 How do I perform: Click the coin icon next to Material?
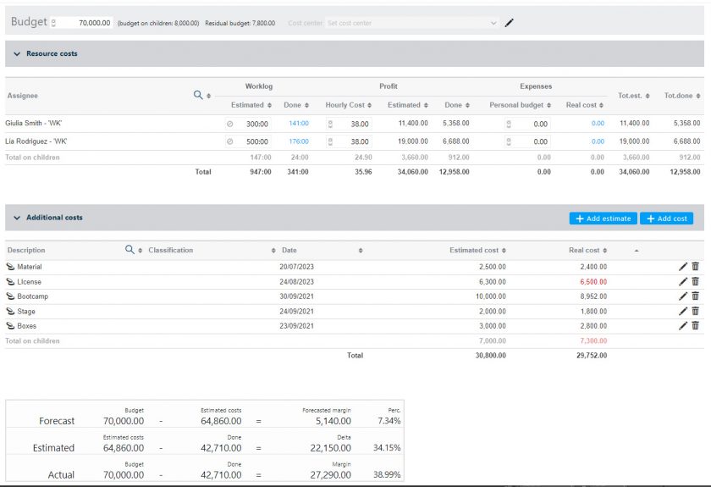(10, 267)
